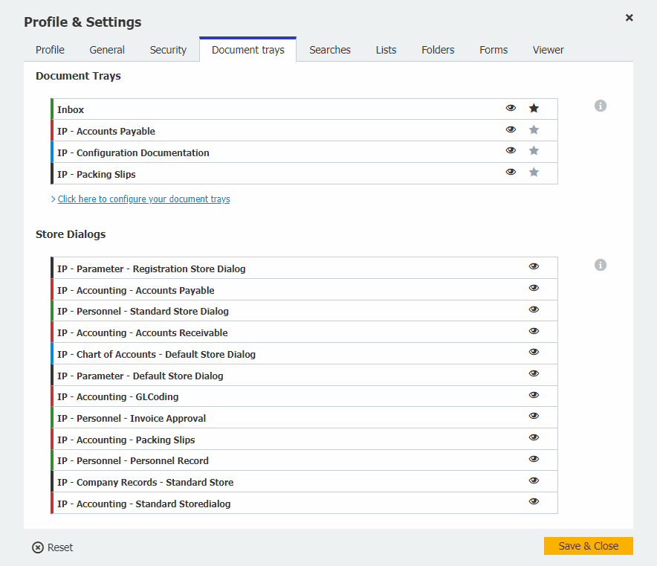This screenshot has height=566, width=657.
Task: Toggle visibility of IP - Accounting - GLCoding dialog
Action: click(x=534, y=396)
